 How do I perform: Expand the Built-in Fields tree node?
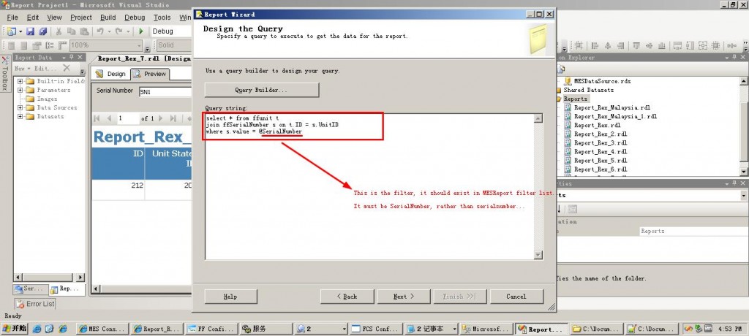20,81
